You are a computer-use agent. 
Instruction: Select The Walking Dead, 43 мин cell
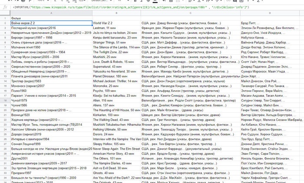point(116,119)
